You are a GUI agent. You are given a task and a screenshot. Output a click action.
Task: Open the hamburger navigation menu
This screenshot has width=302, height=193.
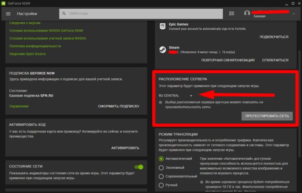pos(8,14)
